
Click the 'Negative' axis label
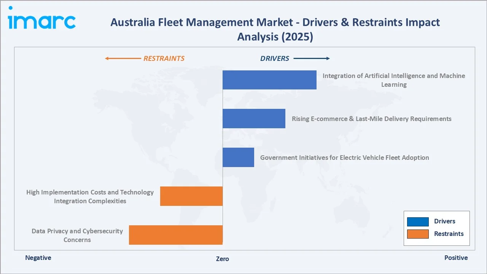[x=38, y=258]
